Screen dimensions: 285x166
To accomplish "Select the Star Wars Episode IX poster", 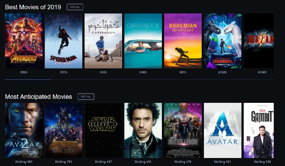I will click(x=103, y=131).
